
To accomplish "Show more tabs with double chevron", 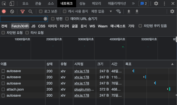I will [x=133, y=3].
